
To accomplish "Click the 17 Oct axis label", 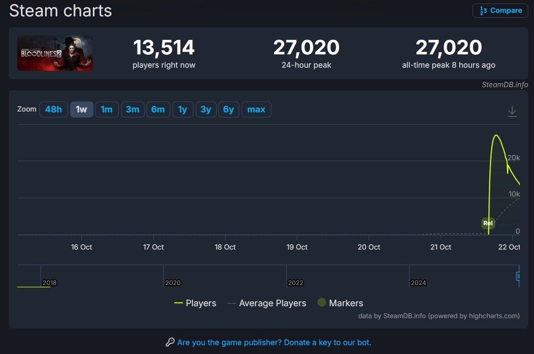I will 154,247.
